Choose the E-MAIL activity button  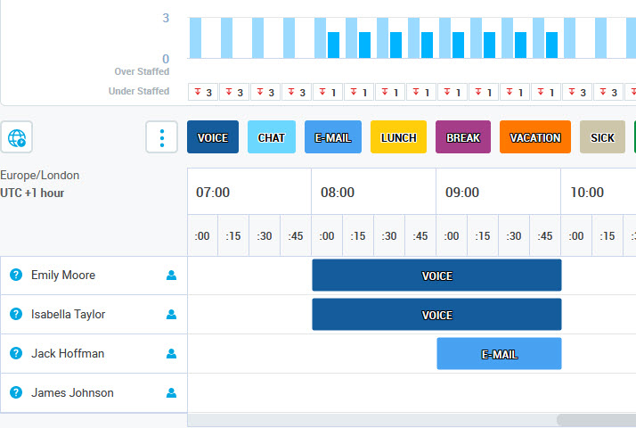[x=333, y=138]
